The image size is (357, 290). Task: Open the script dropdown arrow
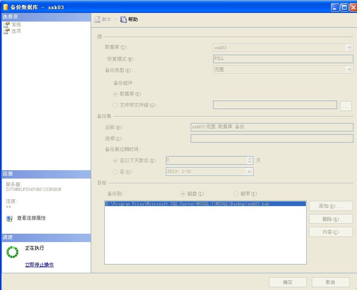coord(116,19)
